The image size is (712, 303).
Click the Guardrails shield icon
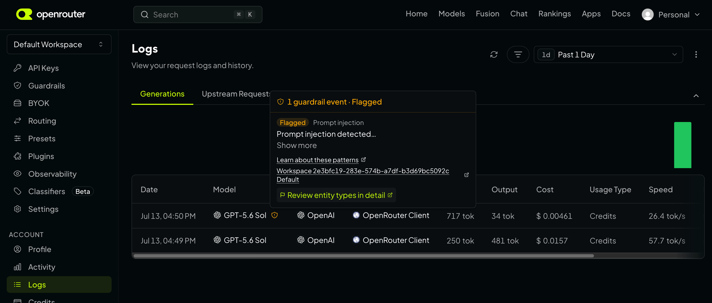pyautogui.click(x=17, y=86)
